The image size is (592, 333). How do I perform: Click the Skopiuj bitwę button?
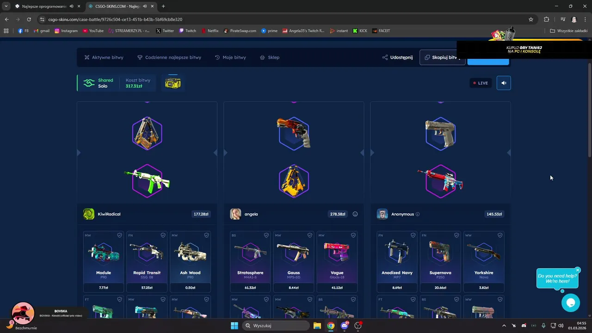(442, 57)
